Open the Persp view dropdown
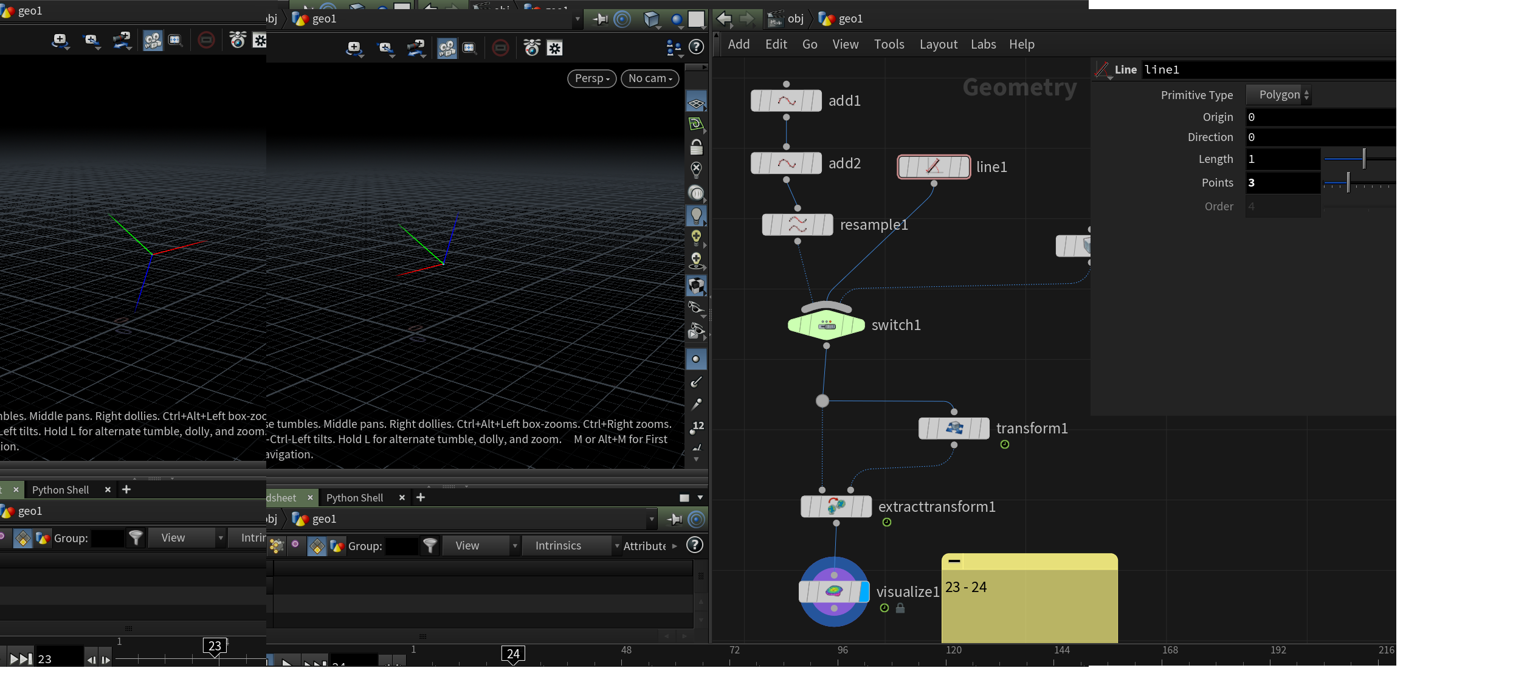Viewport: 1527px width, 682px height. click(x=592, y=78)
